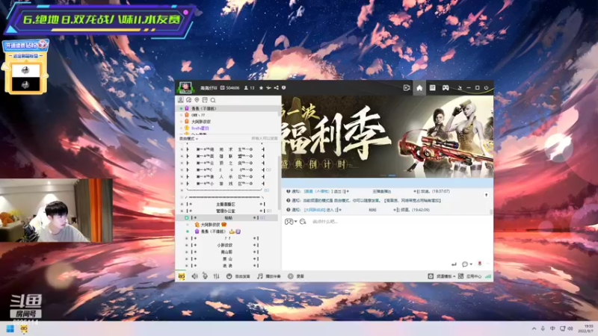Send message with the enter arrow icon
The width and height of the screenshot is (598, 336).
coord(454,264)
